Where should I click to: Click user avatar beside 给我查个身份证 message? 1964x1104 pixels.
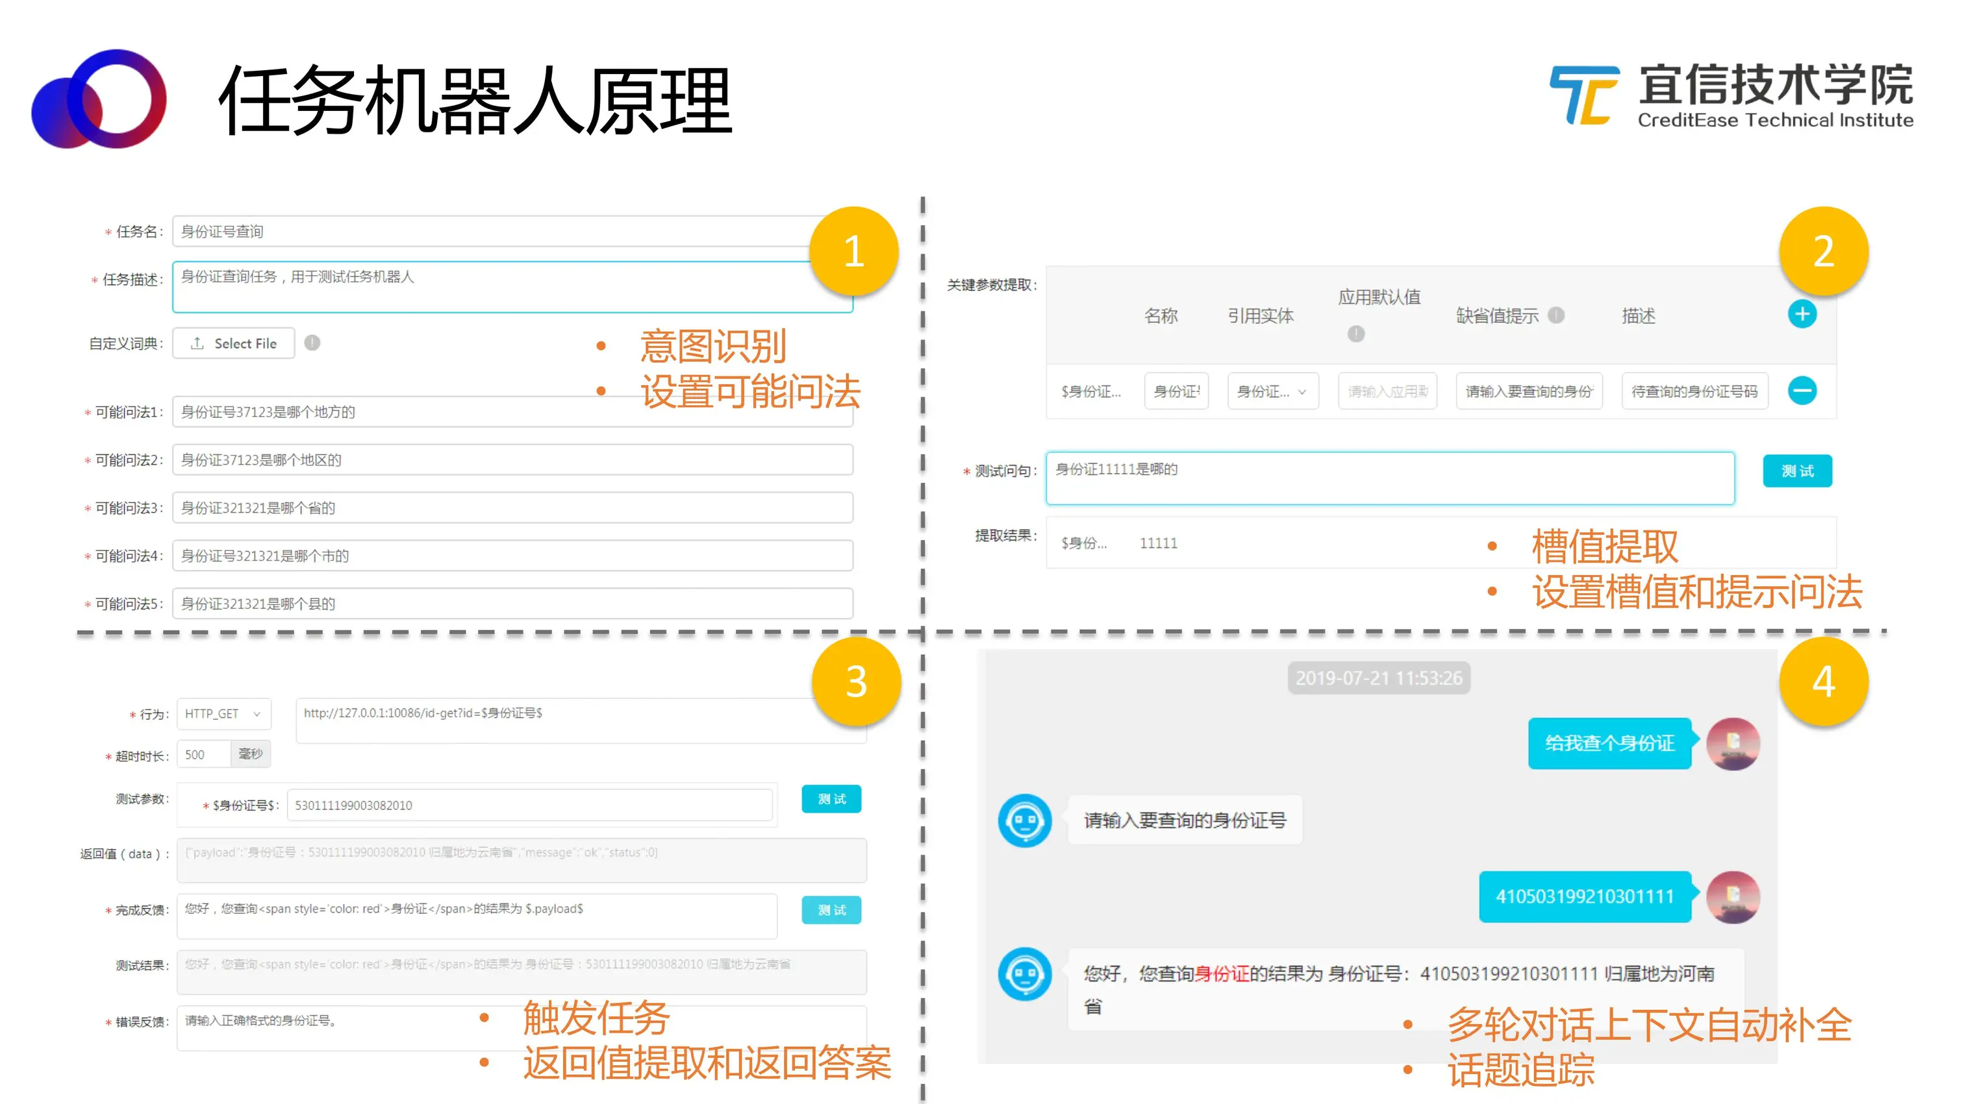point(1732,744)
